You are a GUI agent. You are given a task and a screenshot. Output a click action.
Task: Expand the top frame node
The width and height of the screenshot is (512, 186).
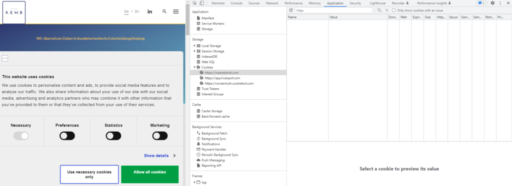click(x=194, y=183)
